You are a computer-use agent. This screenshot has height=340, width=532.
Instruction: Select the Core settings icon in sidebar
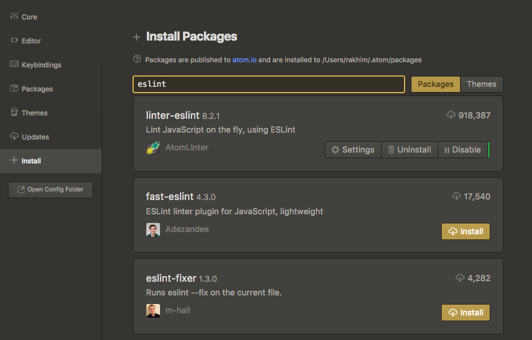[x=14, y=17]
